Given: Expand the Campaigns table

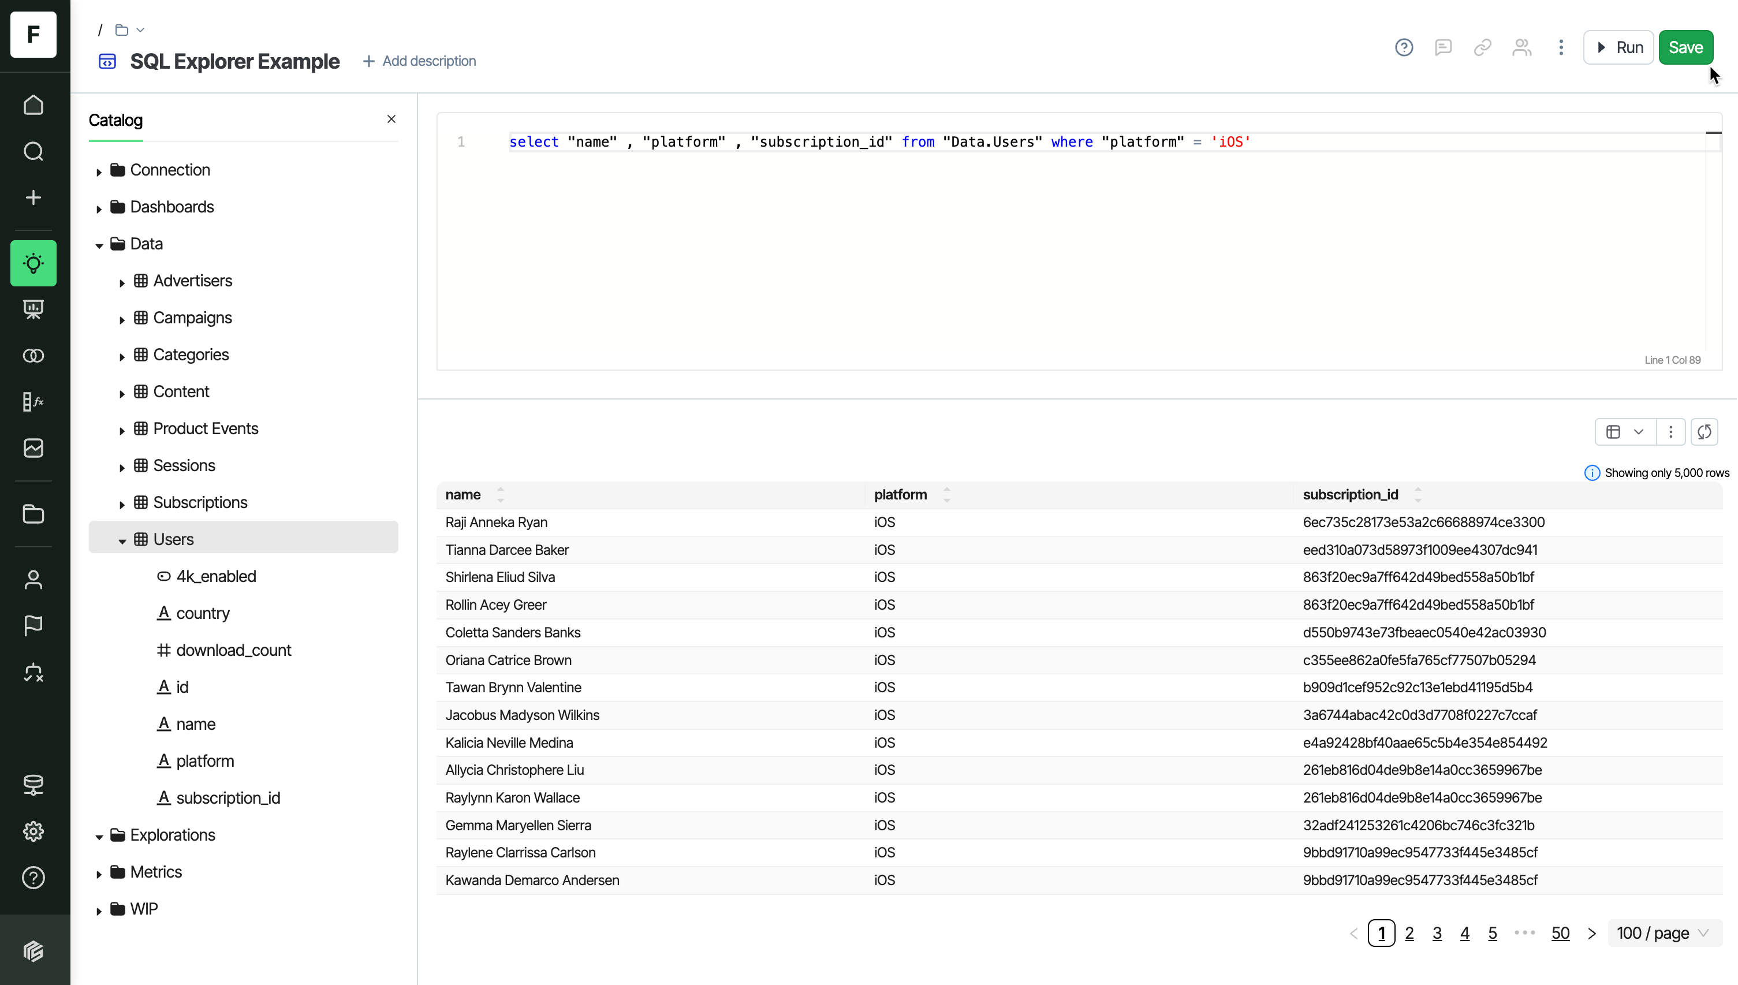Looking at the screenshot, I should [122, 320].
